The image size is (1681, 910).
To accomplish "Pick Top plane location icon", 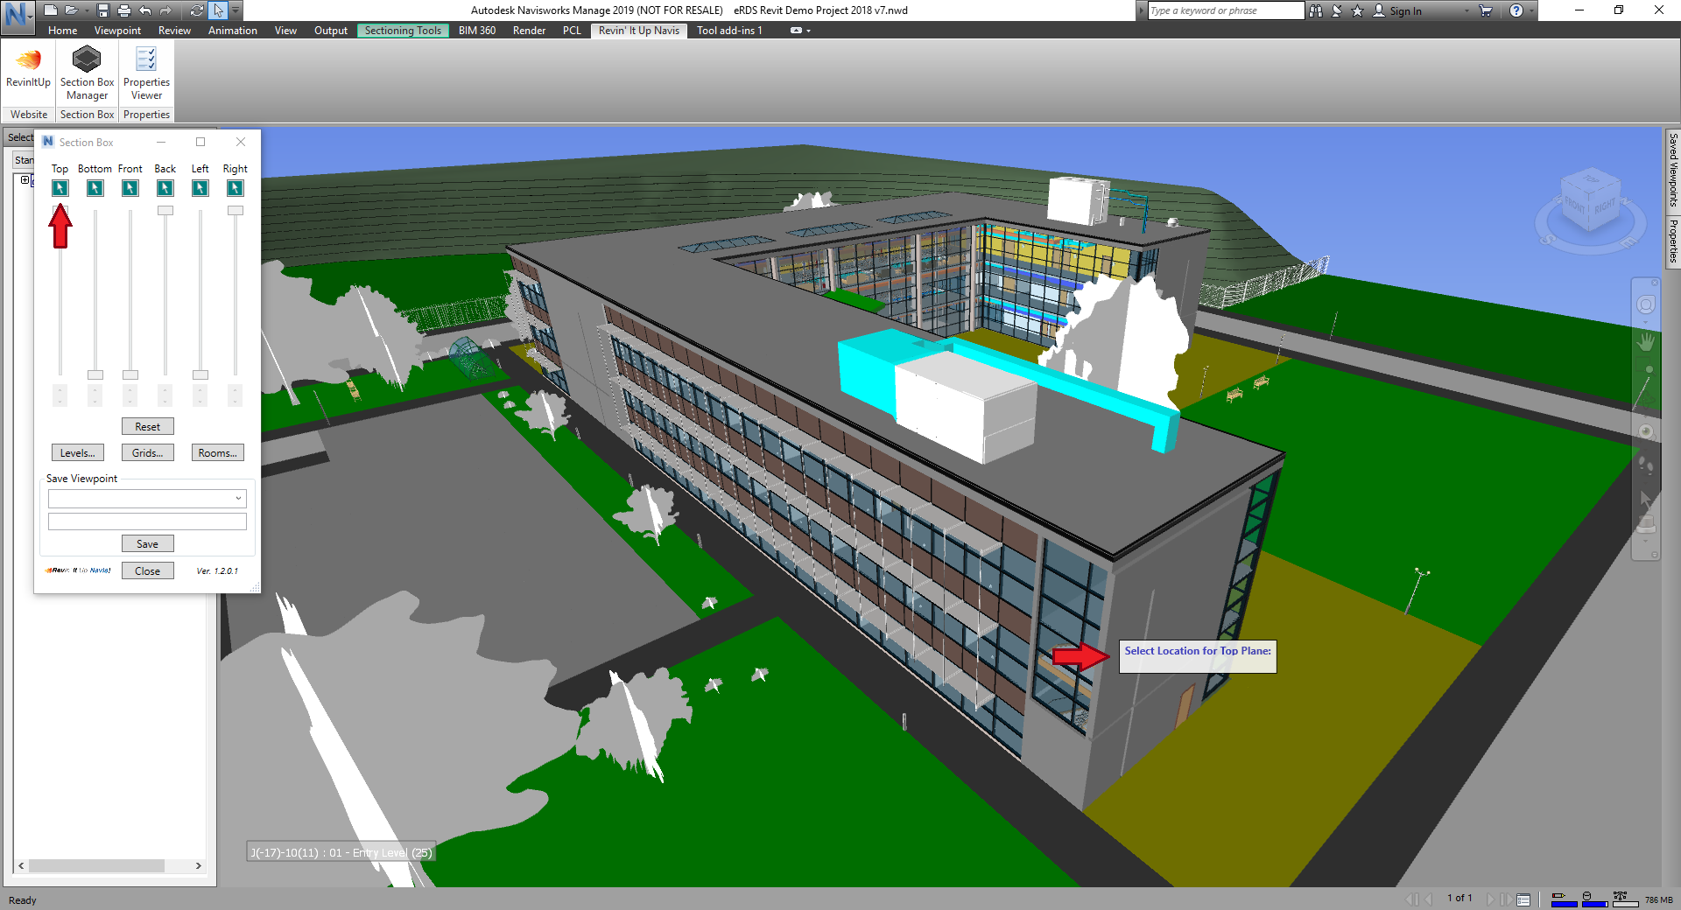I will [x=60, y=188].
